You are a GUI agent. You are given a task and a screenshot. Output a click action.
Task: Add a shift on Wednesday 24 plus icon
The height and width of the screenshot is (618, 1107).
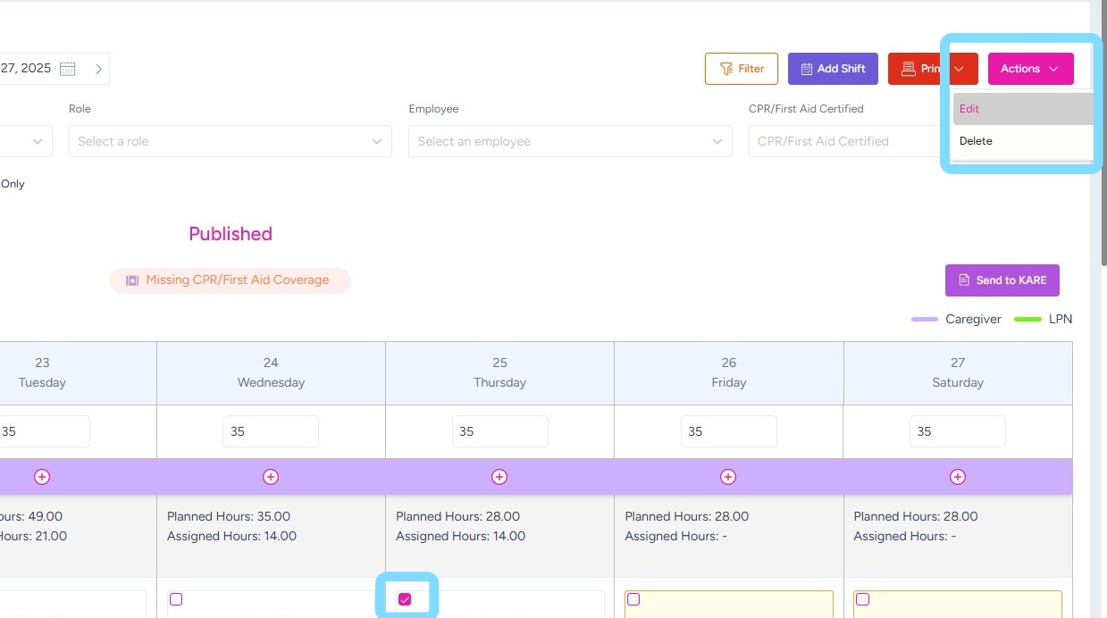pos(271,477)
